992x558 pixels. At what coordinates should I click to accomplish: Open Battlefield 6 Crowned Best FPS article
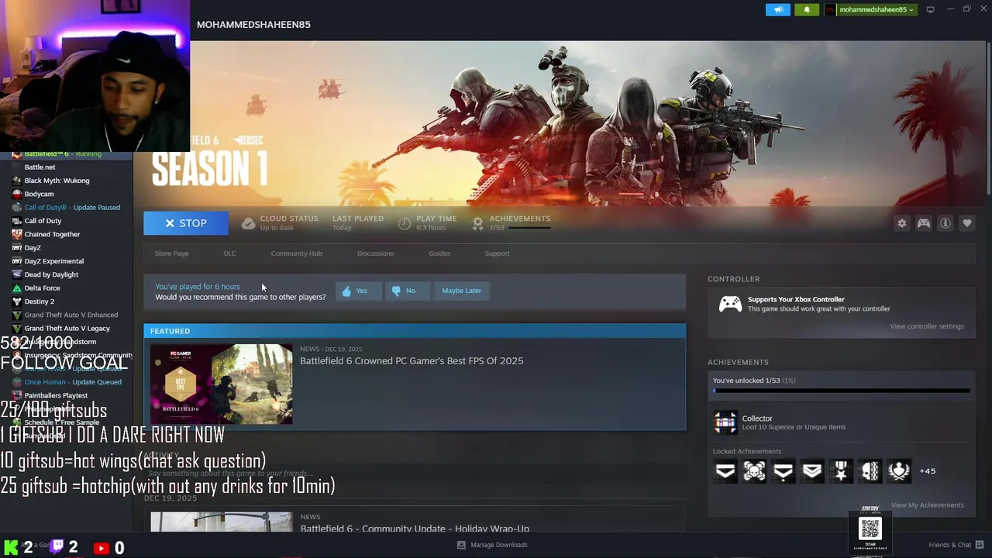[412, 361]
